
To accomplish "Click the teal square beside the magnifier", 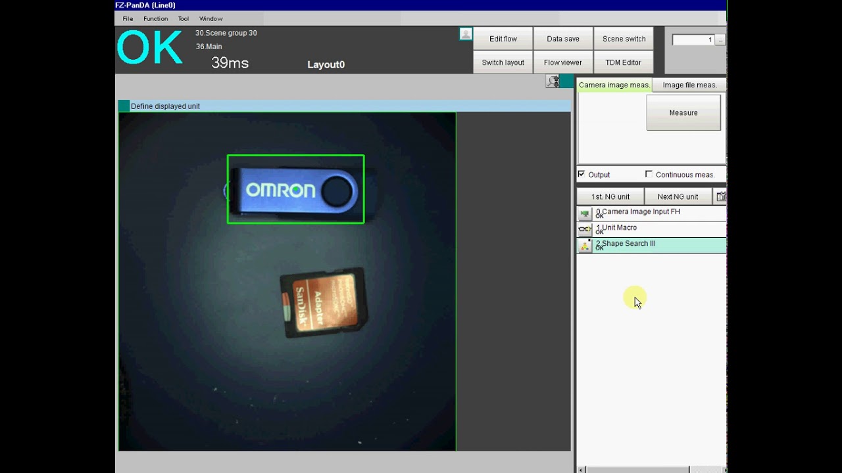I will click(567, 81).
